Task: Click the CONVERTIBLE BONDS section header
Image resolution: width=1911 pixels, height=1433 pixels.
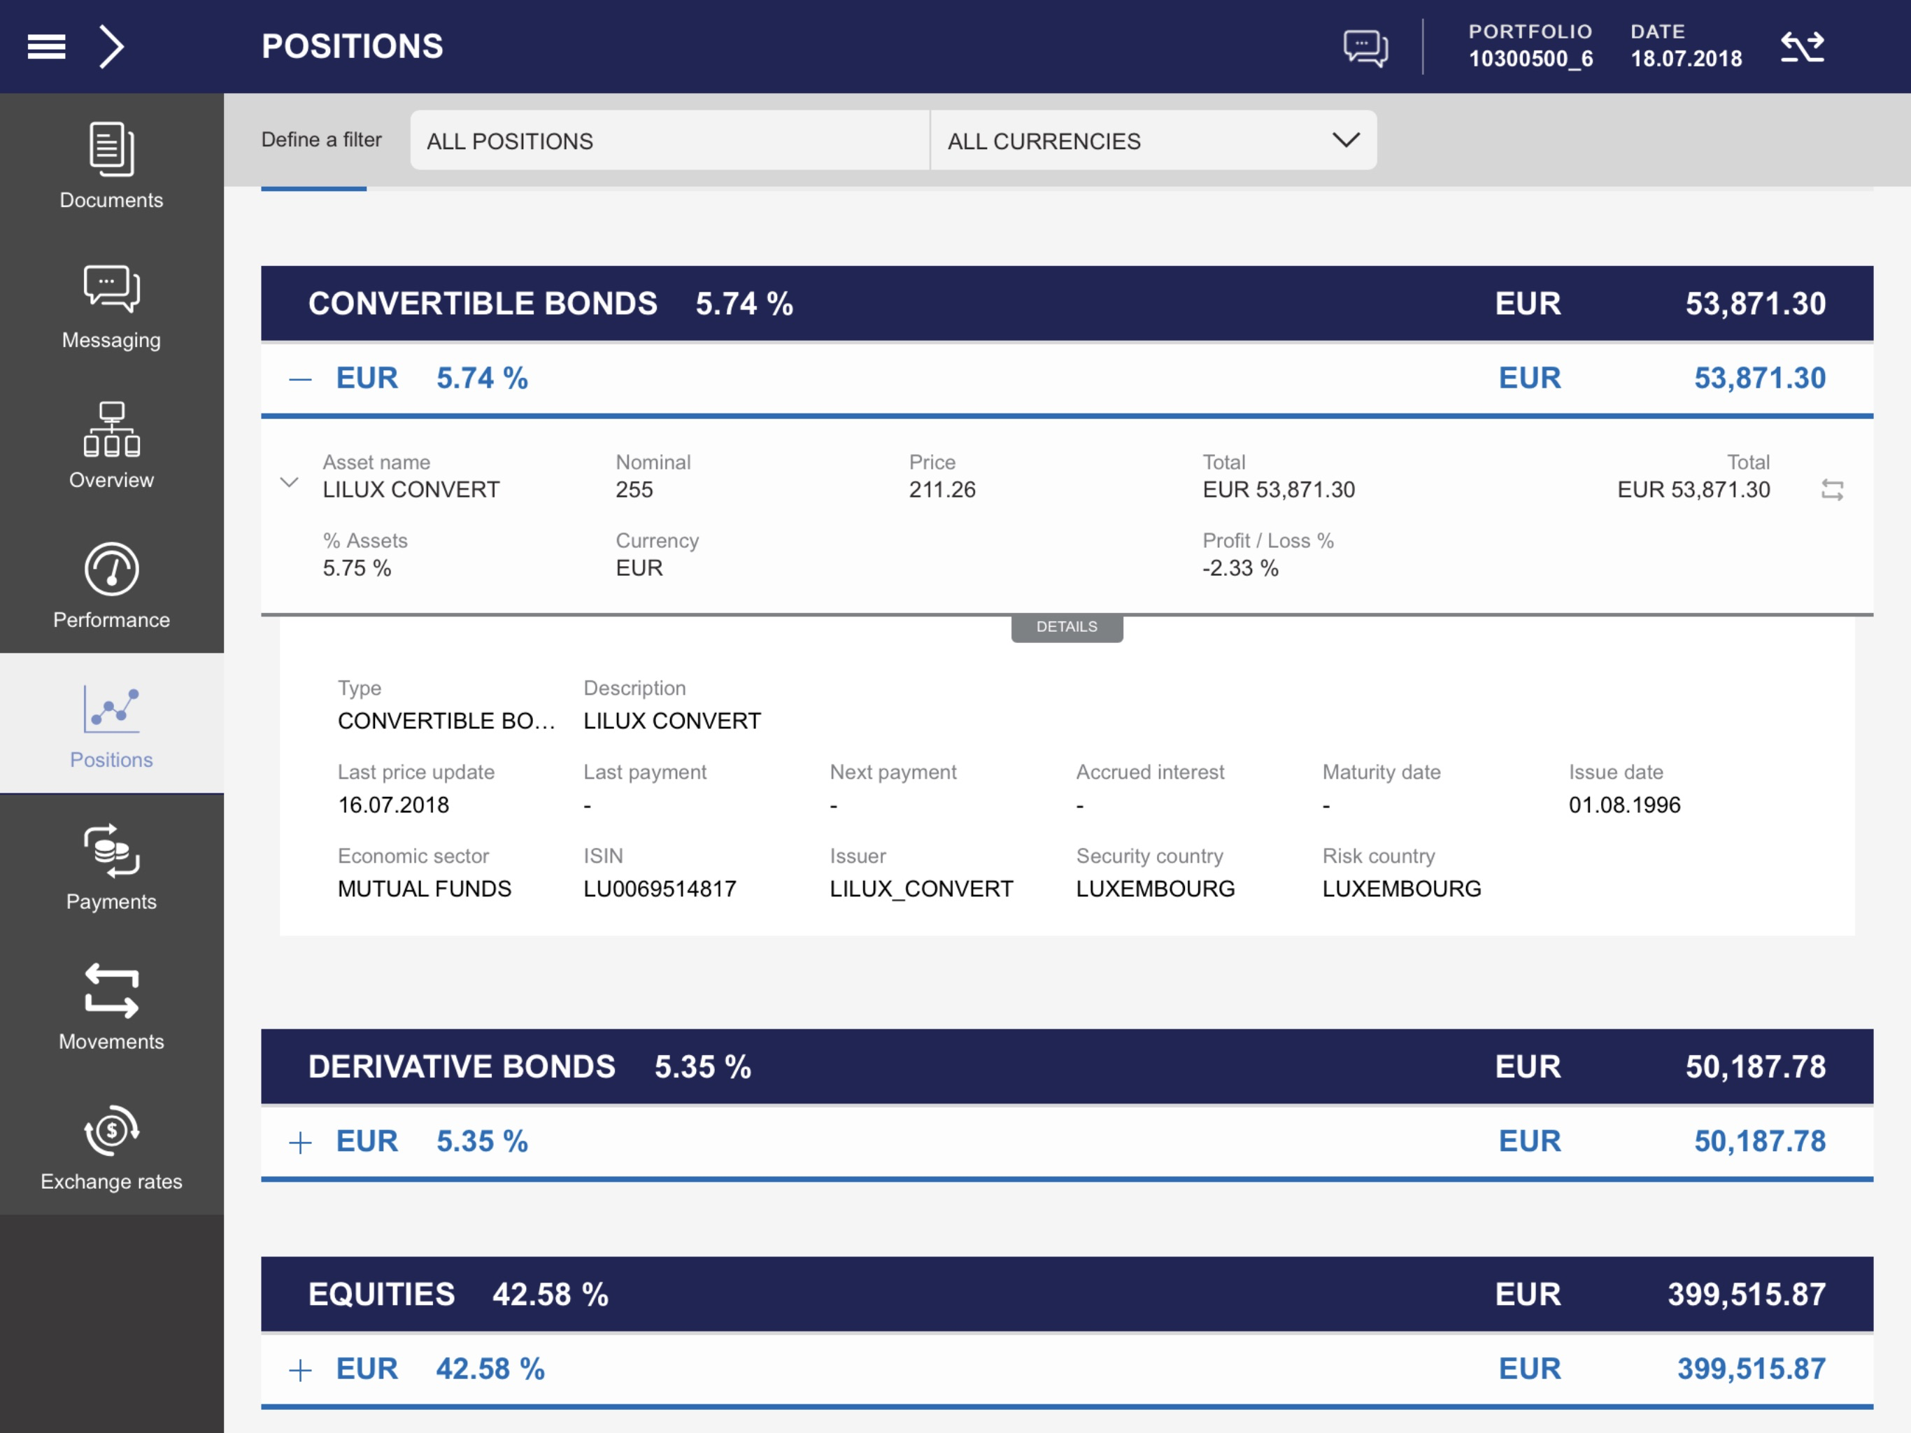Action: coord(1067,304)
